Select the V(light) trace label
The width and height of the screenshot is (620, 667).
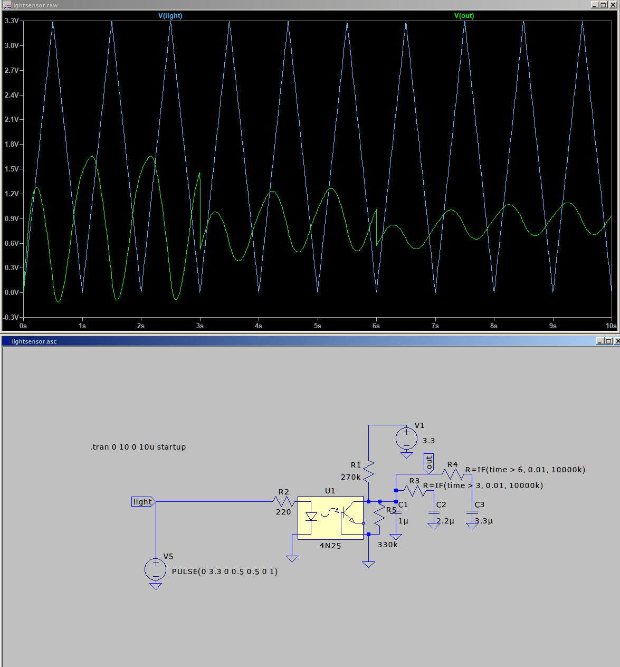click(170, 15)
